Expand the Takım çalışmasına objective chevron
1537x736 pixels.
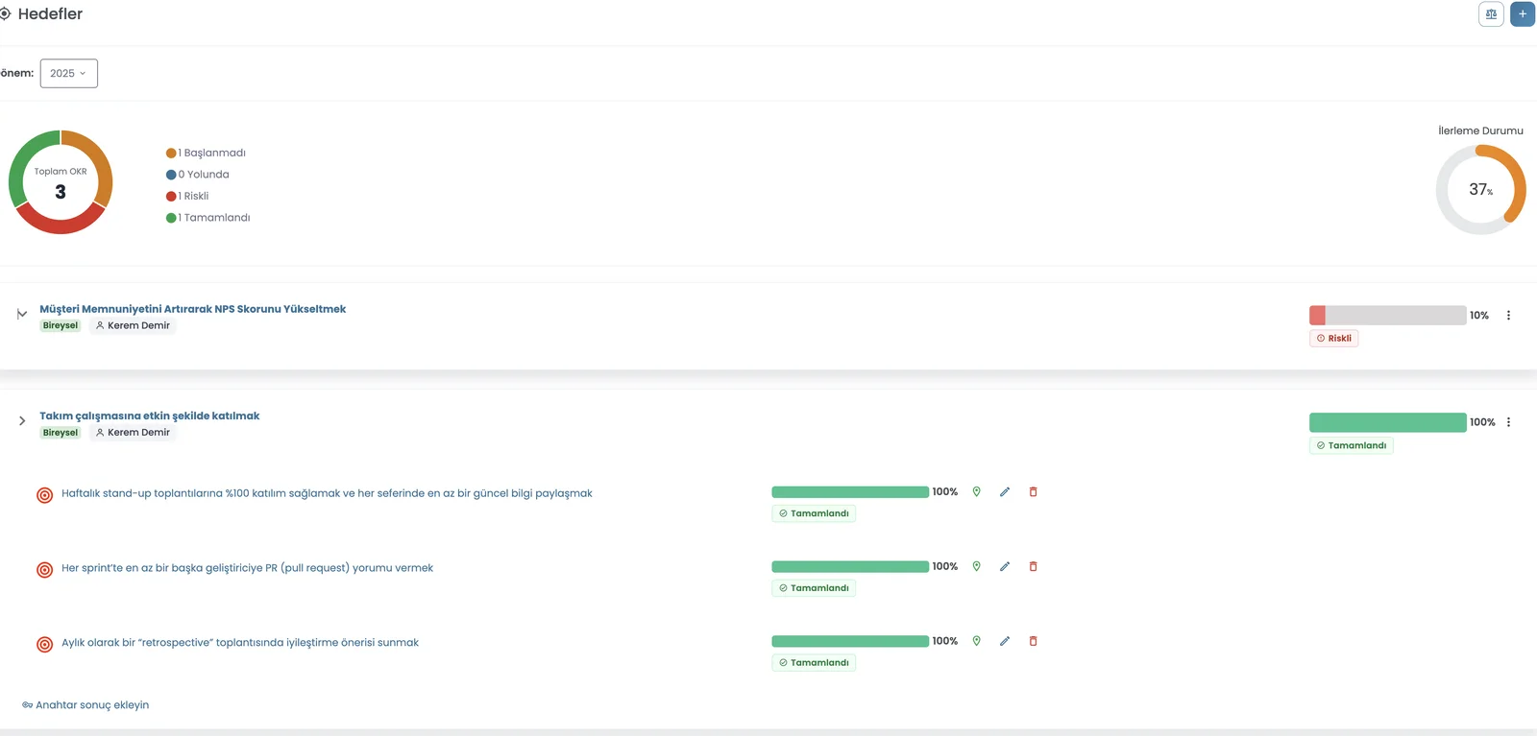(22, 421)
